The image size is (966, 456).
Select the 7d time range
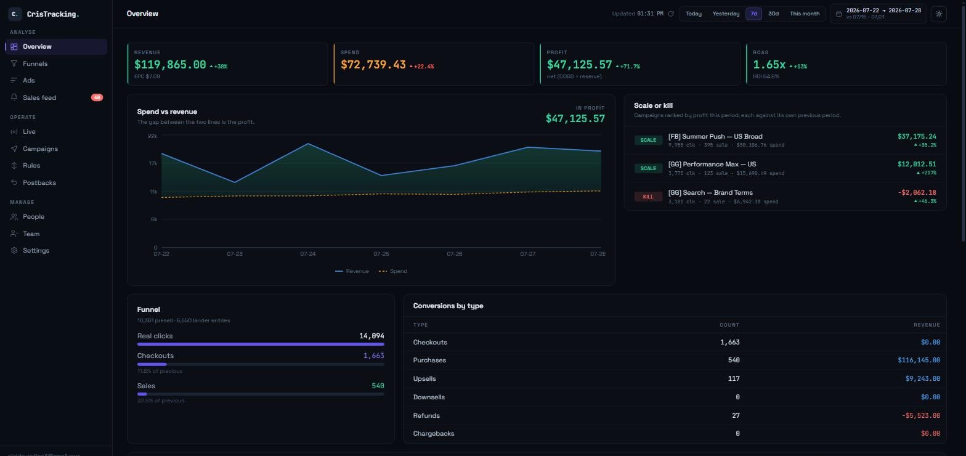click(753, 14)
